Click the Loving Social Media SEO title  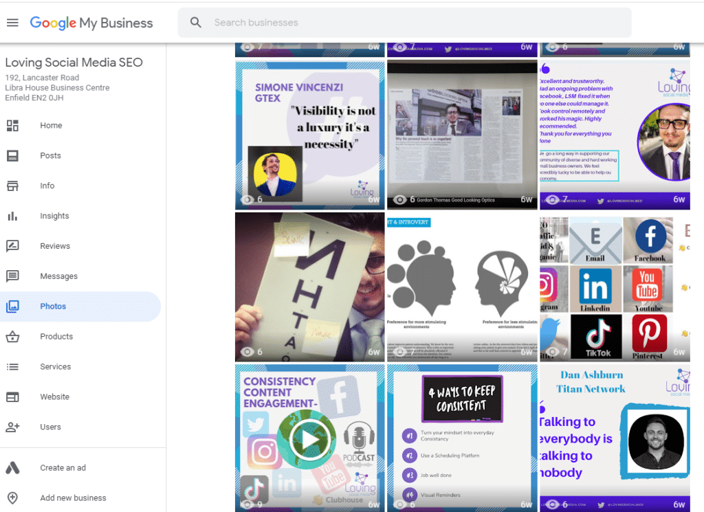pos(74,63)
